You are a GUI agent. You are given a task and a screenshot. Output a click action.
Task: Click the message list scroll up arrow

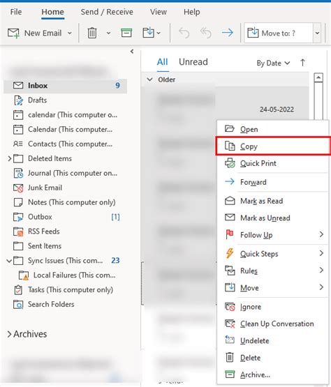(x=318, y=77)
